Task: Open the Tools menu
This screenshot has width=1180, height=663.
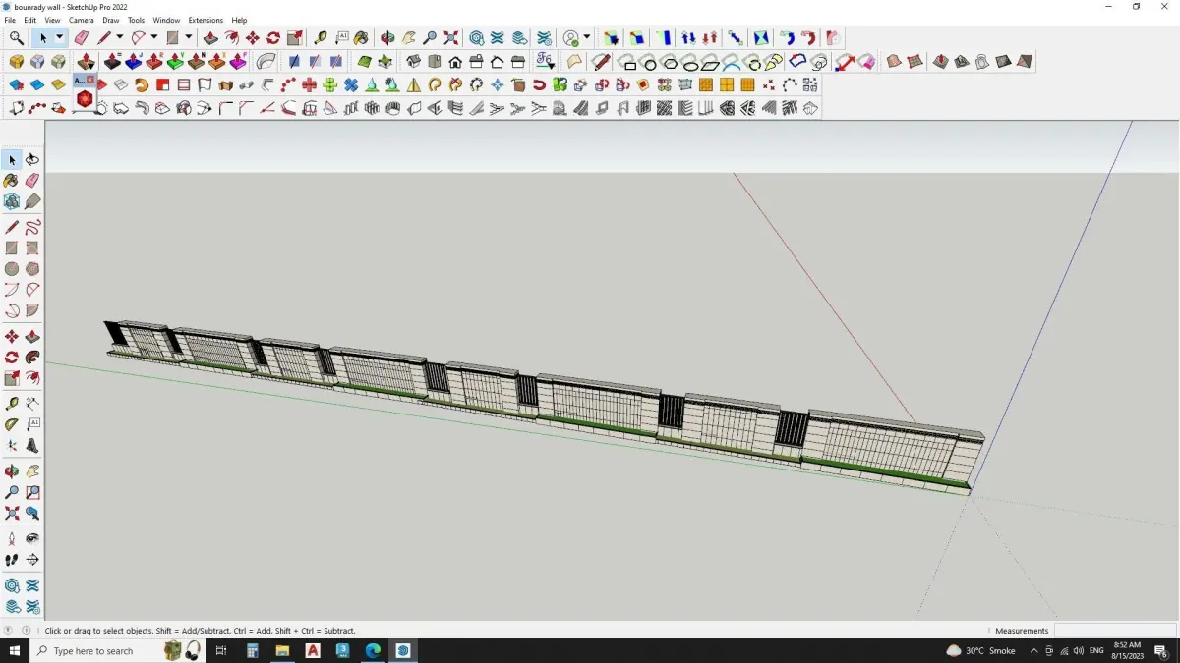Action: [x=136, y=20]
